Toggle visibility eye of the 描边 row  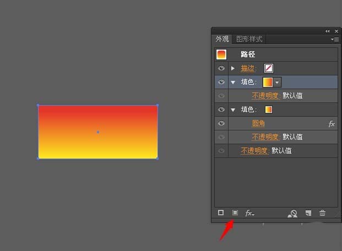pos(221,68)
